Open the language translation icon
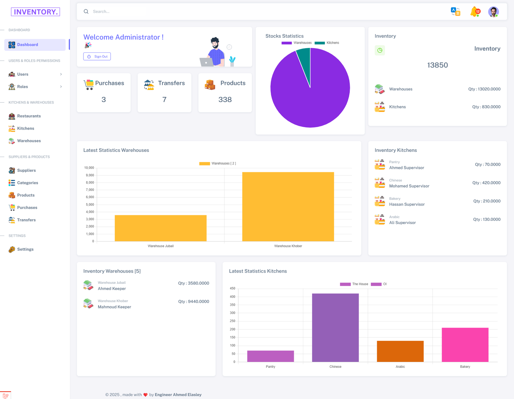This screenshot has height=399, width=514. (x=455, y=12)
